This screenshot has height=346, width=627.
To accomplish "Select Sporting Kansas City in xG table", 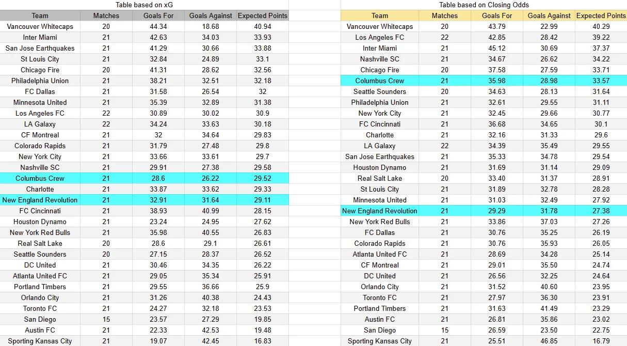I will point(40,341).
